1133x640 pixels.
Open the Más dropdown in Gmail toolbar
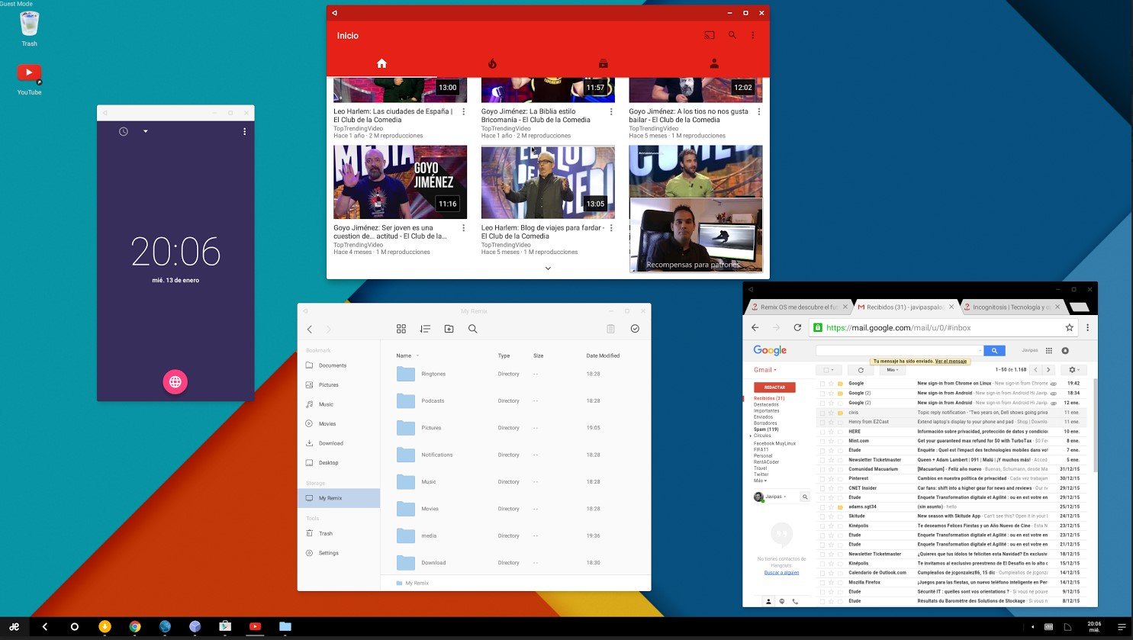point(891,370)
